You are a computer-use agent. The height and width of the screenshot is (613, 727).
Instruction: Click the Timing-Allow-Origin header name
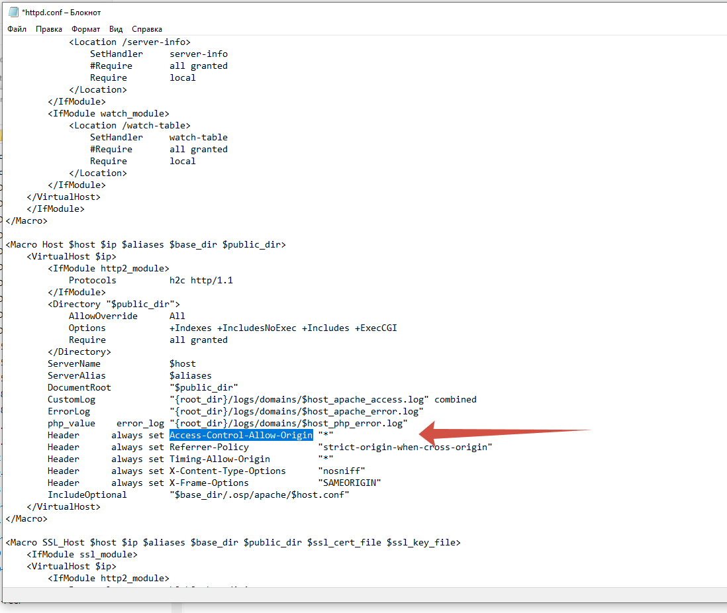pyautogui.click(x=220, y=459)
